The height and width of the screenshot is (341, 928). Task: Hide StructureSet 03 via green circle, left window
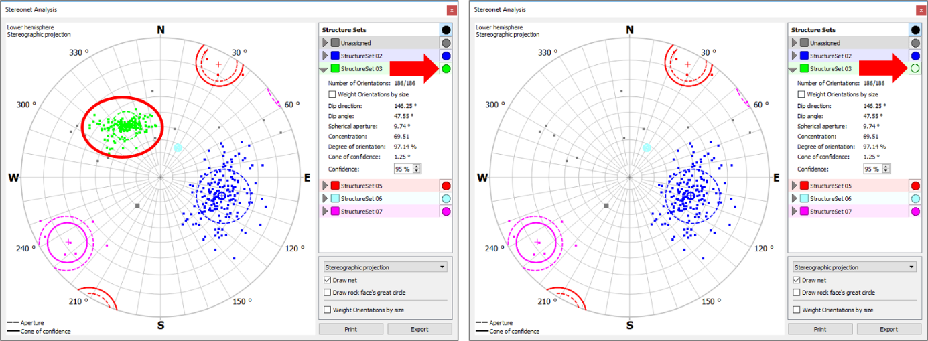click(446, 68)
